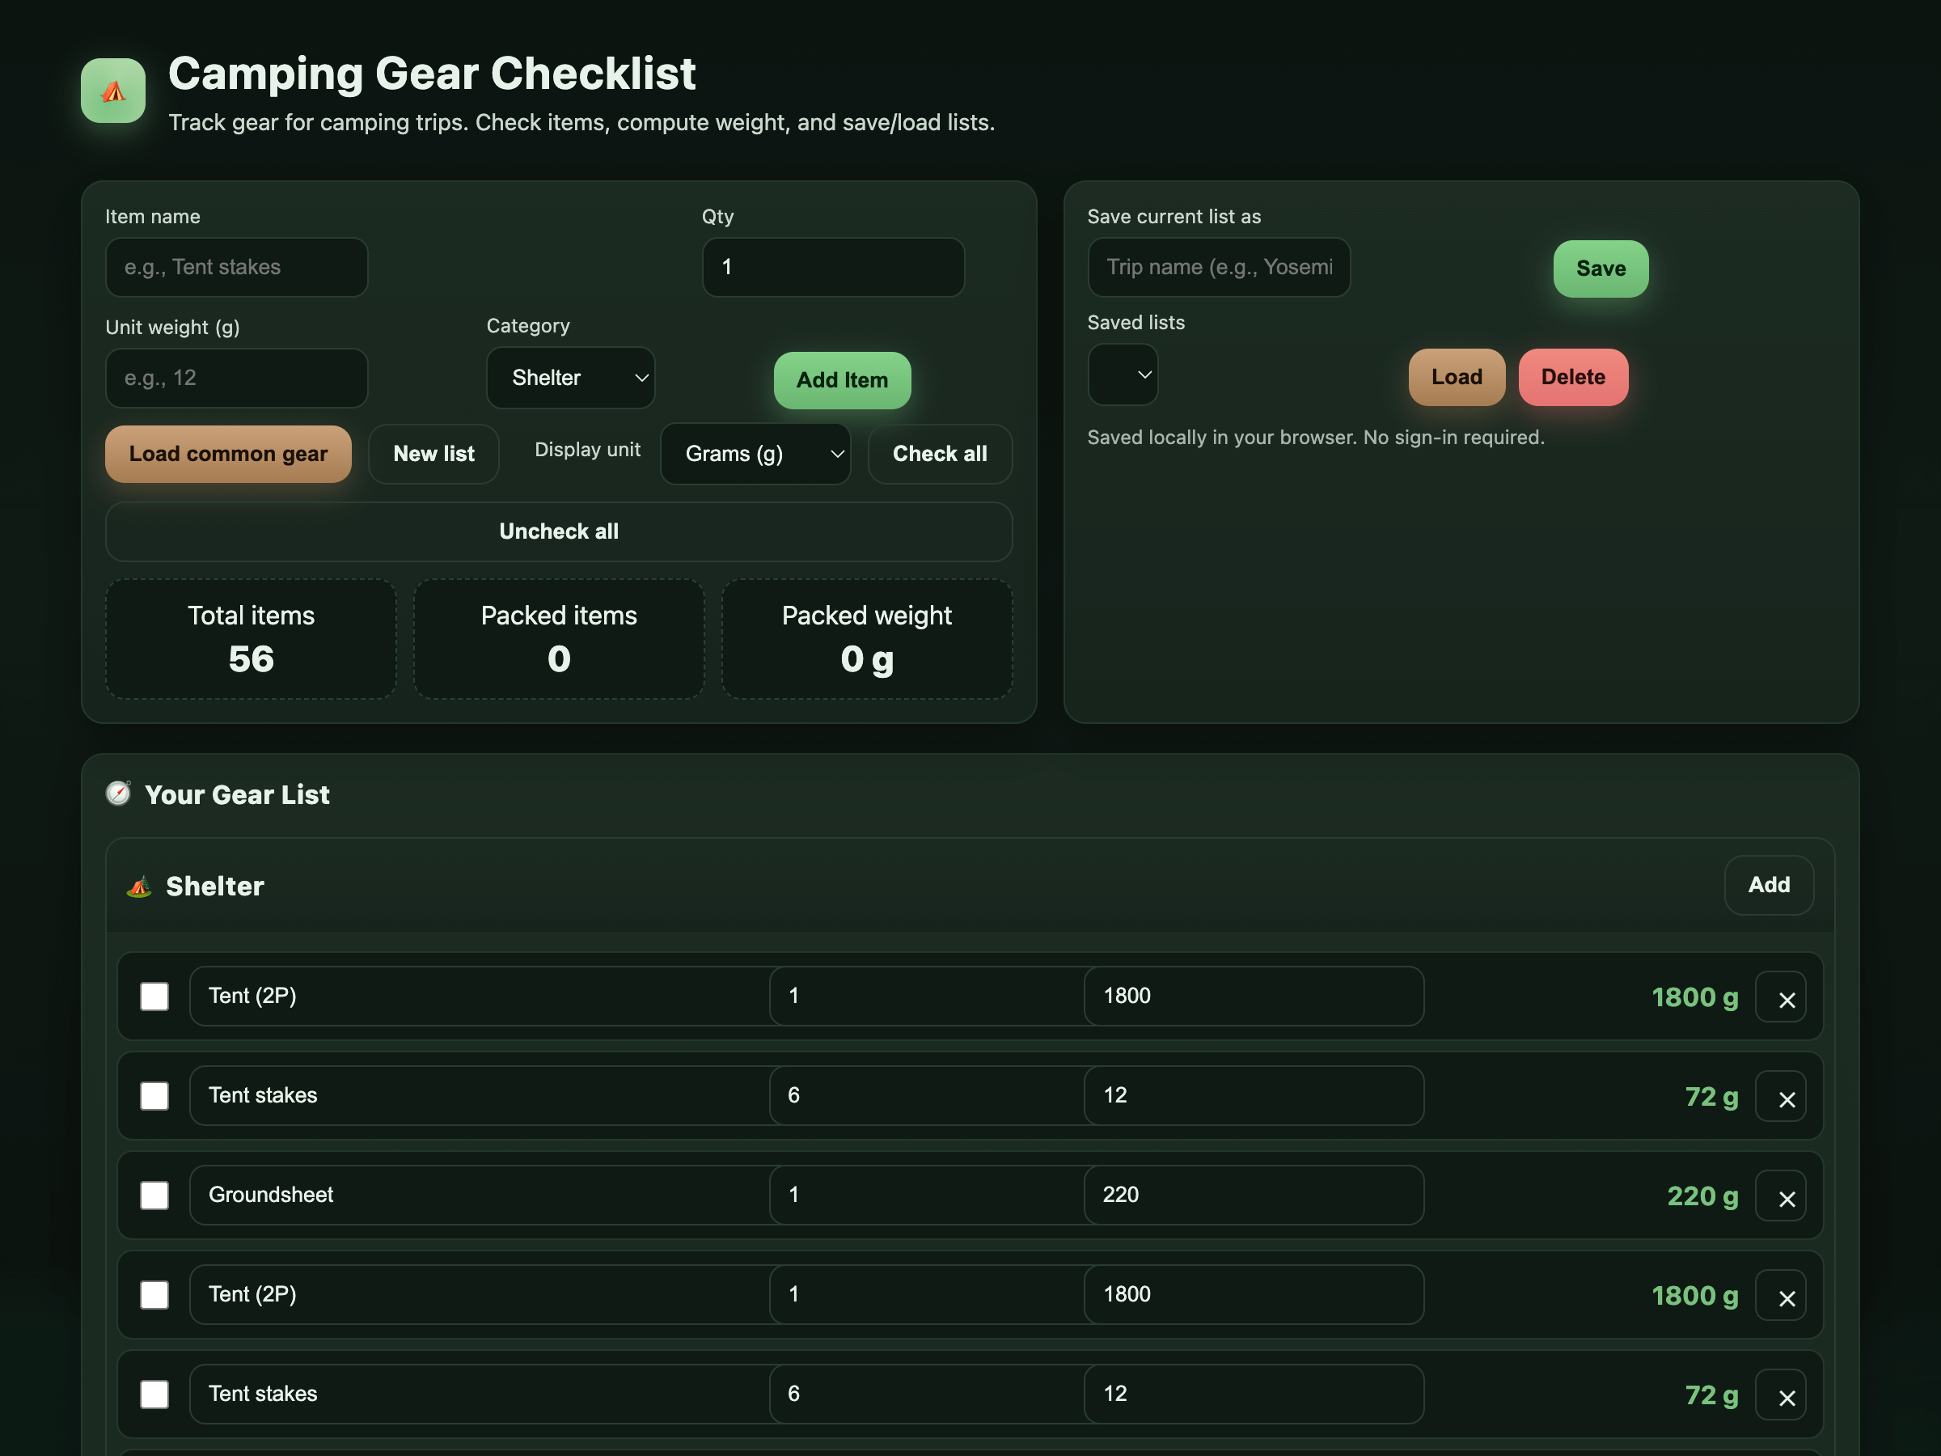Remove the last Tent stakes row
This screenshot has height=1456, width=1941.
click(x=1779, y=1396)
